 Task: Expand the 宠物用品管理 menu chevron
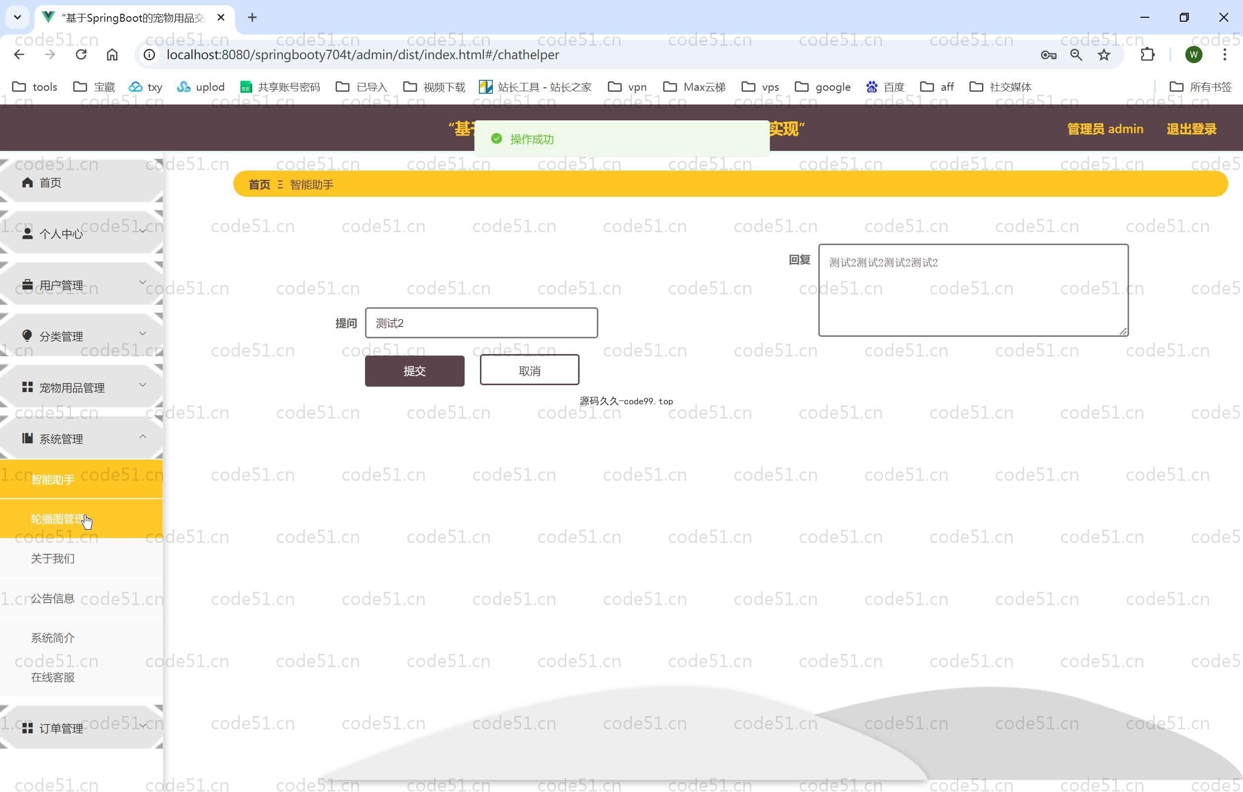(143, 384)
